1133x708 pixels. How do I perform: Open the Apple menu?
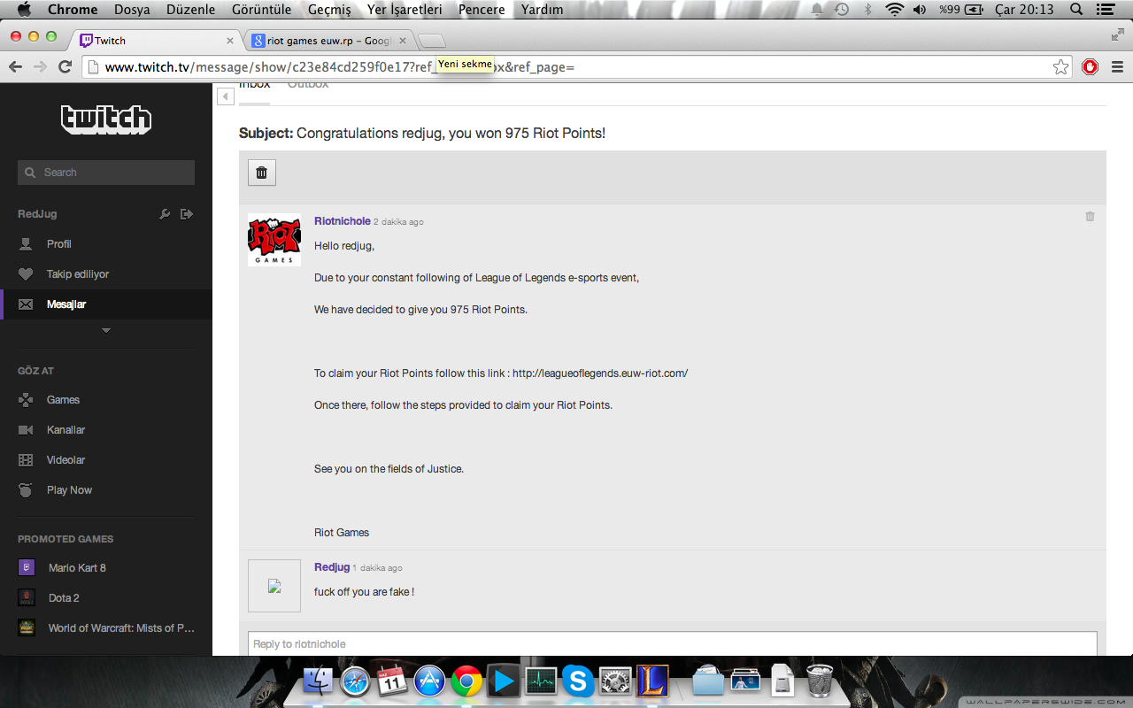point(24,10)
